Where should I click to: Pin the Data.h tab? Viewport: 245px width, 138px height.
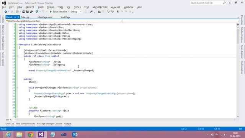(15, 17)
